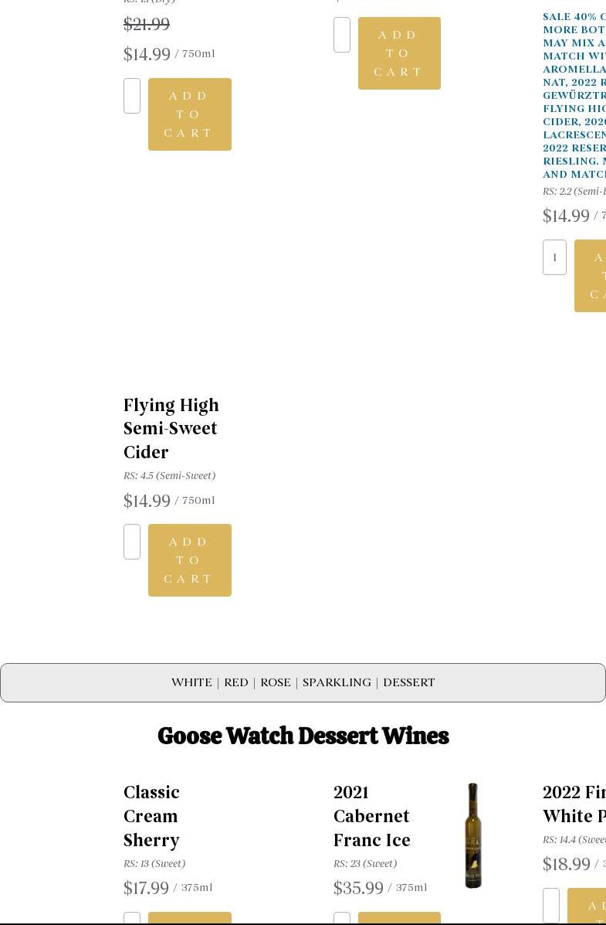Viewport: 606px width, 925px height.
Task: Click quantity field for Classic Cream Sherry
Action: [x=131, y=919]
